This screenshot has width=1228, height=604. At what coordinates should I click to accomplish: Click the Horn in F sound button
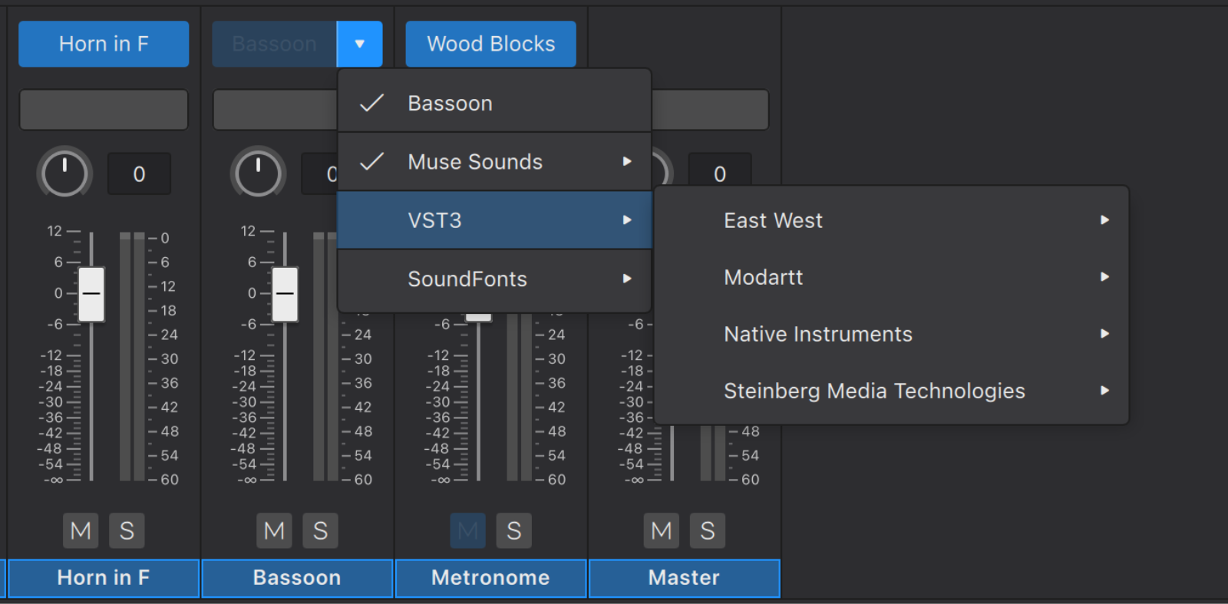click(x=104, y=44)
